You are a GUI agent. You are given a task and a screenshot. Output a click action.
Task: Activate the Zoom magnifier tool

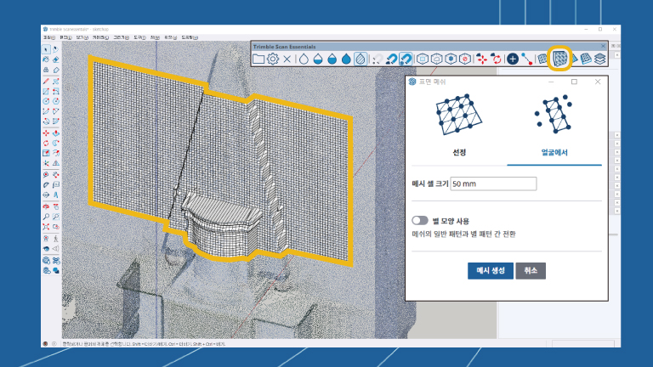click(45, 217)
